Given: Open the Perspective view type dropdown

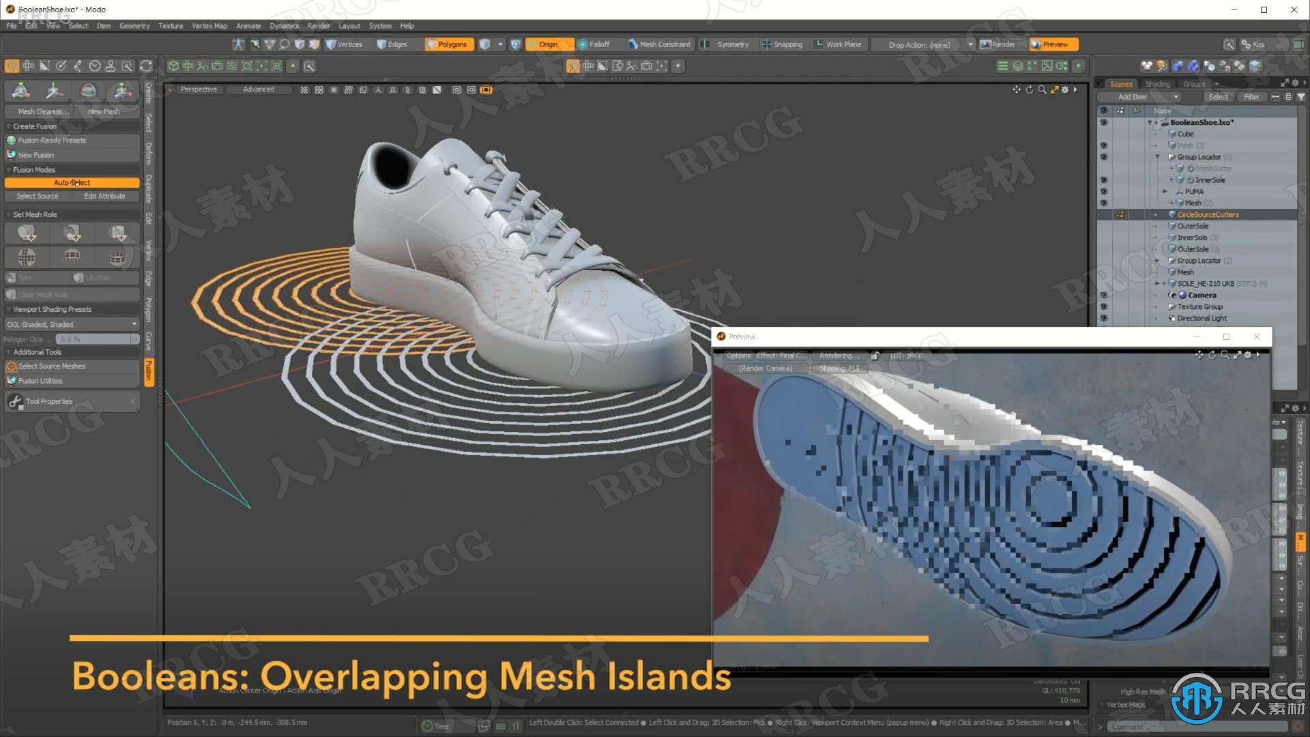Looking at the screenshot, I should click(199, 89).
